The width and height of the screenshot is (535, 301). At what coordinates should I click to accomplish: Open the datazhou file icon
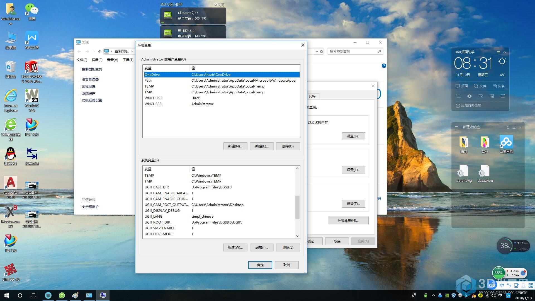485,173
